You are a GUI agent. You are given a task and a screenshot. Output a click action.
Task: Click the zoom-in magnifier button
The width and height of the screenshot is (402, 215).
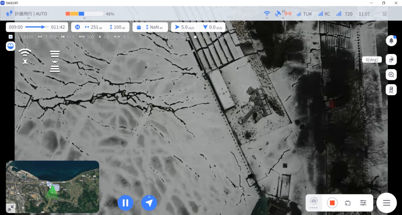tap(391, 75)
